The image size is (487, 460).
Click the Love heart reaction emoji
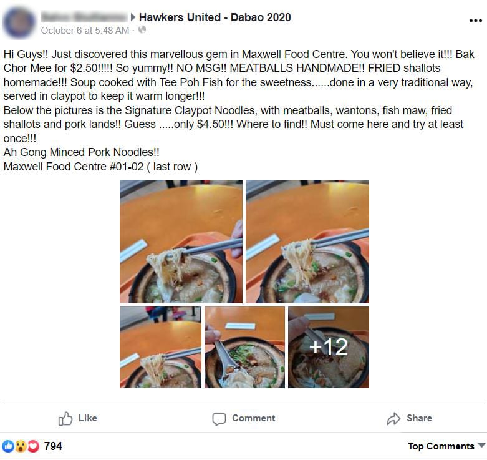34,446
